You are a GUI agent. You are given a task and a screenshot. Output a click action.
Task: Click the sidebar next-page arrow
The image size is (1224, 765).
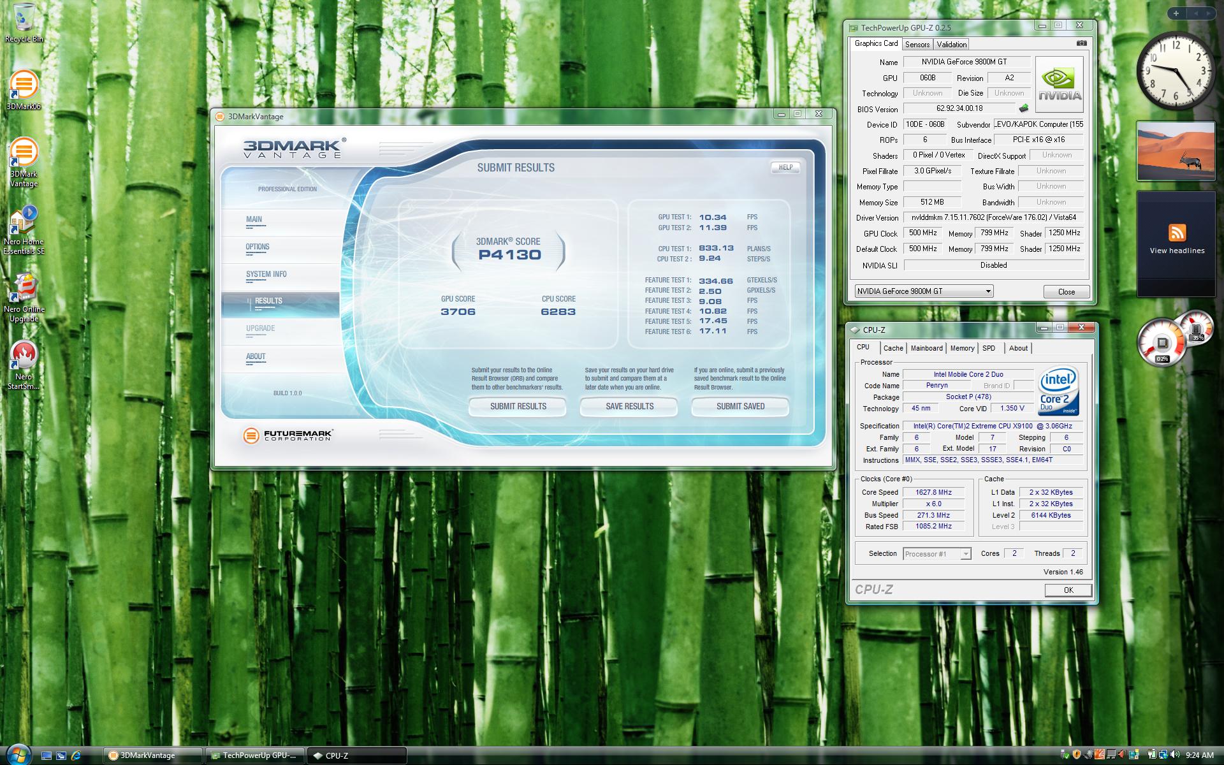1209,13
